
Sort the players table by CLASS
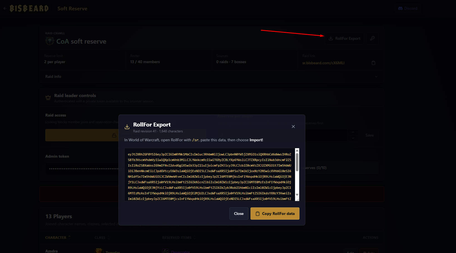pyautogui.click(x=102, y=237)
